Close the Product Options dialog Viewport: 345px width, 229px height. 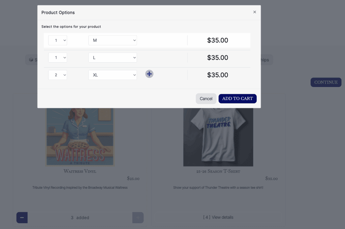point(255,12)
